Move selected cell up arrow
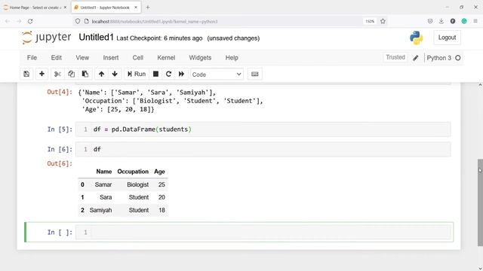 [101, 74]
